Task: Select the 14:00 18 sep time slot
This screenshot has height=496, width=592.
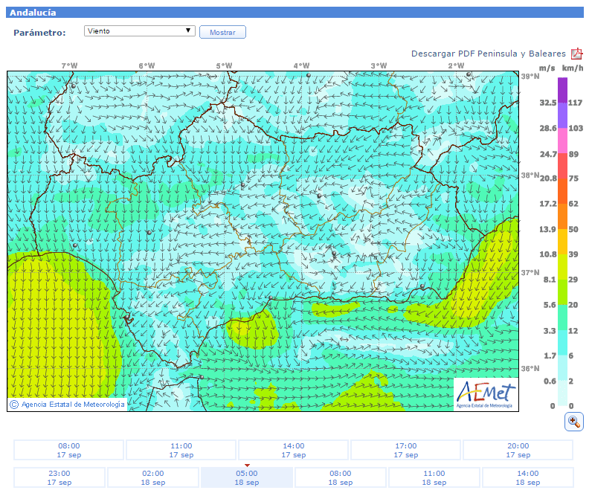Action: coord(528,477)
